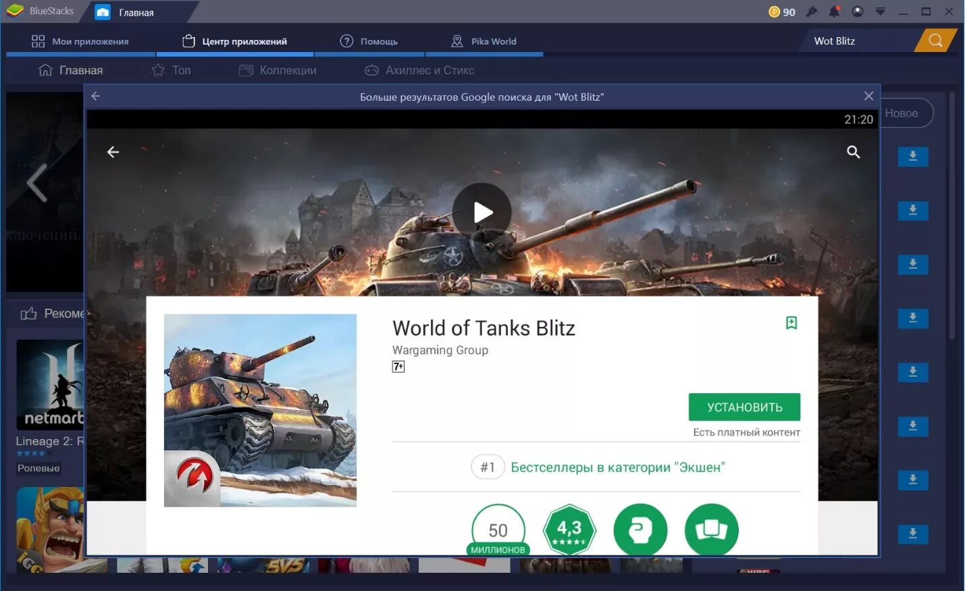This screenshot has width=965, height=591.
Task: Click the green УСТАНОВИТЬ install button
Action: click(744, 407)
